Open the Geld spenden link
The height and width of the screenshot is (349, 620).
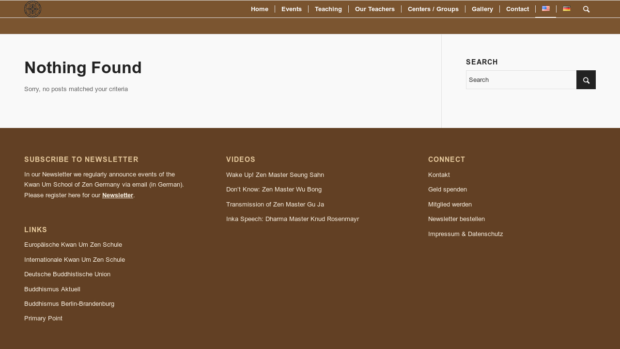pyautogui.click(x=447, y=190)
